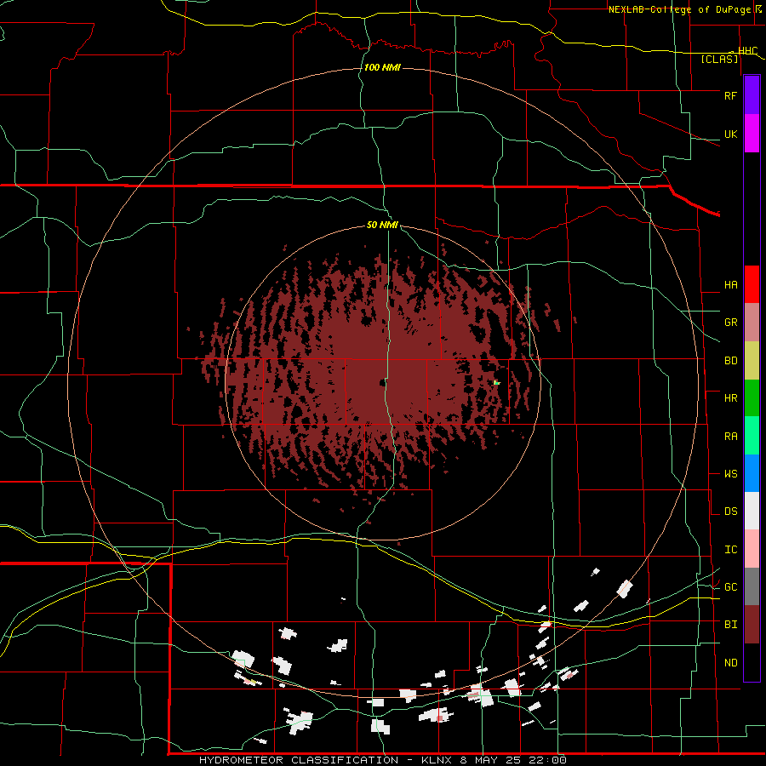Click the "BI" legend label

(x=730, y=625)
